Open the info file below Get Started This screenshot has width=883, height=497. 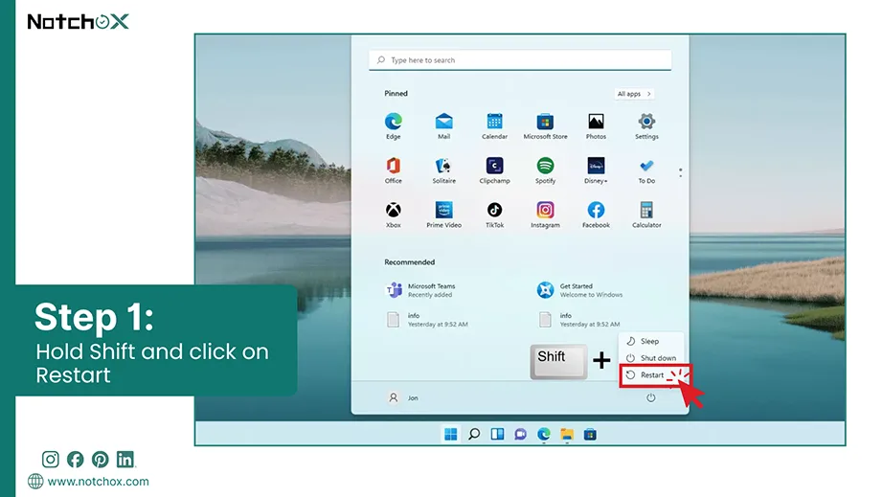pyautogui.click(x=578, y=320)
